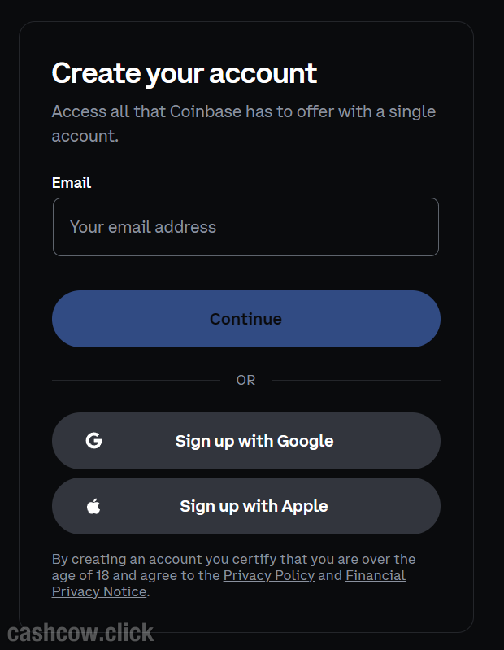
Task: Click the Google "G" logo icon
Action: (93, 441)
